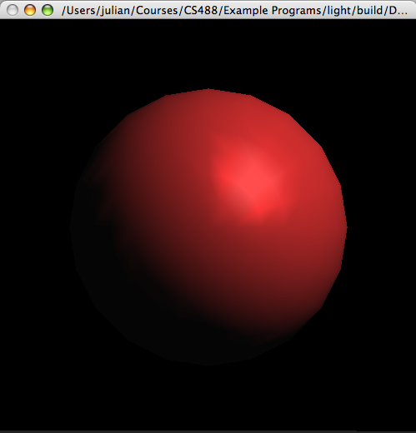This screenshot has height=433, width=416.
Task: Click black background above the sphere
Action: coord(208,52)
